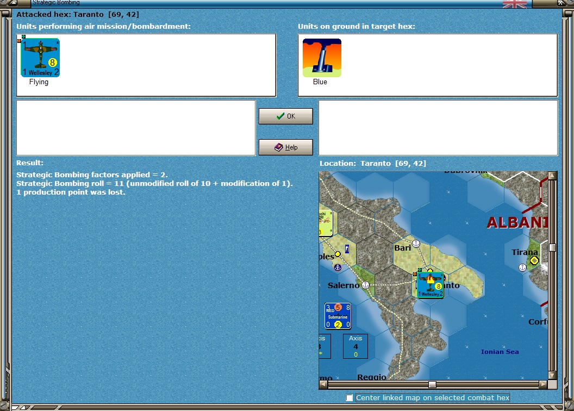Screen dimensions: 574x411
Task: Click the empty left combat details box
Action: 136,128
